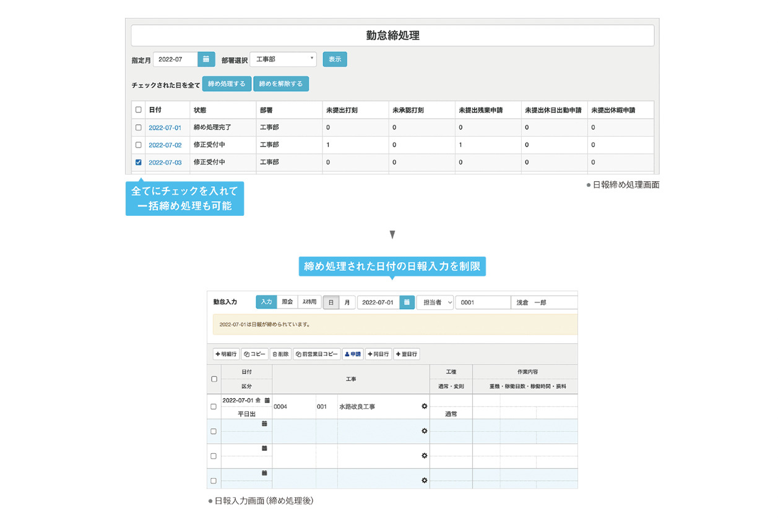This screenshot has height=528, width=778.
Task: Click the 指定月 2022-07 input field
Action: coord(175,59)
